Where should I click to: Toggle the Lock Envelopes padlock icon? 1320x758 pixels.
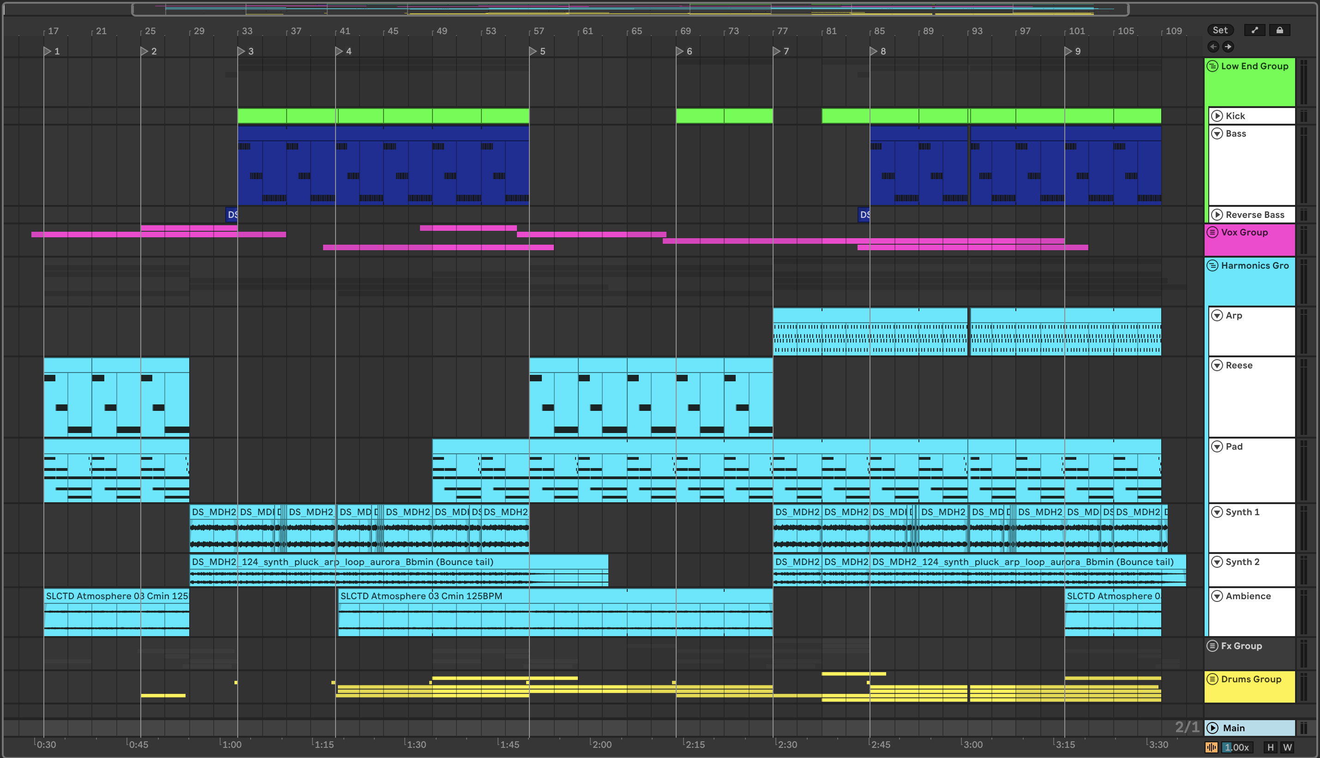1279,30
